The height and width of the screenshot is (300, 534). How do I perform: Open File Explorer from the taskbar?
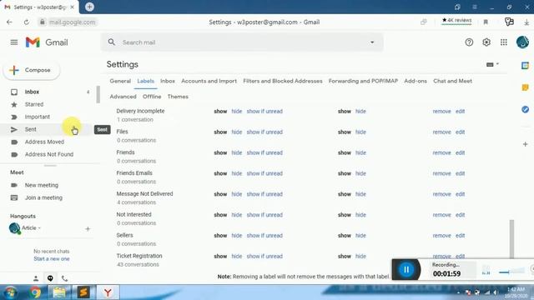[59, 292]
